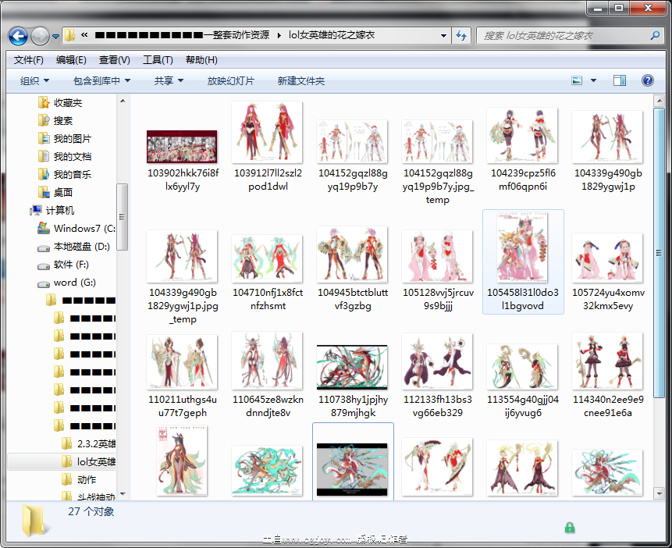Open the recent pages dropdown arrow
Screen dimensions: 672x548
[55, 37]
